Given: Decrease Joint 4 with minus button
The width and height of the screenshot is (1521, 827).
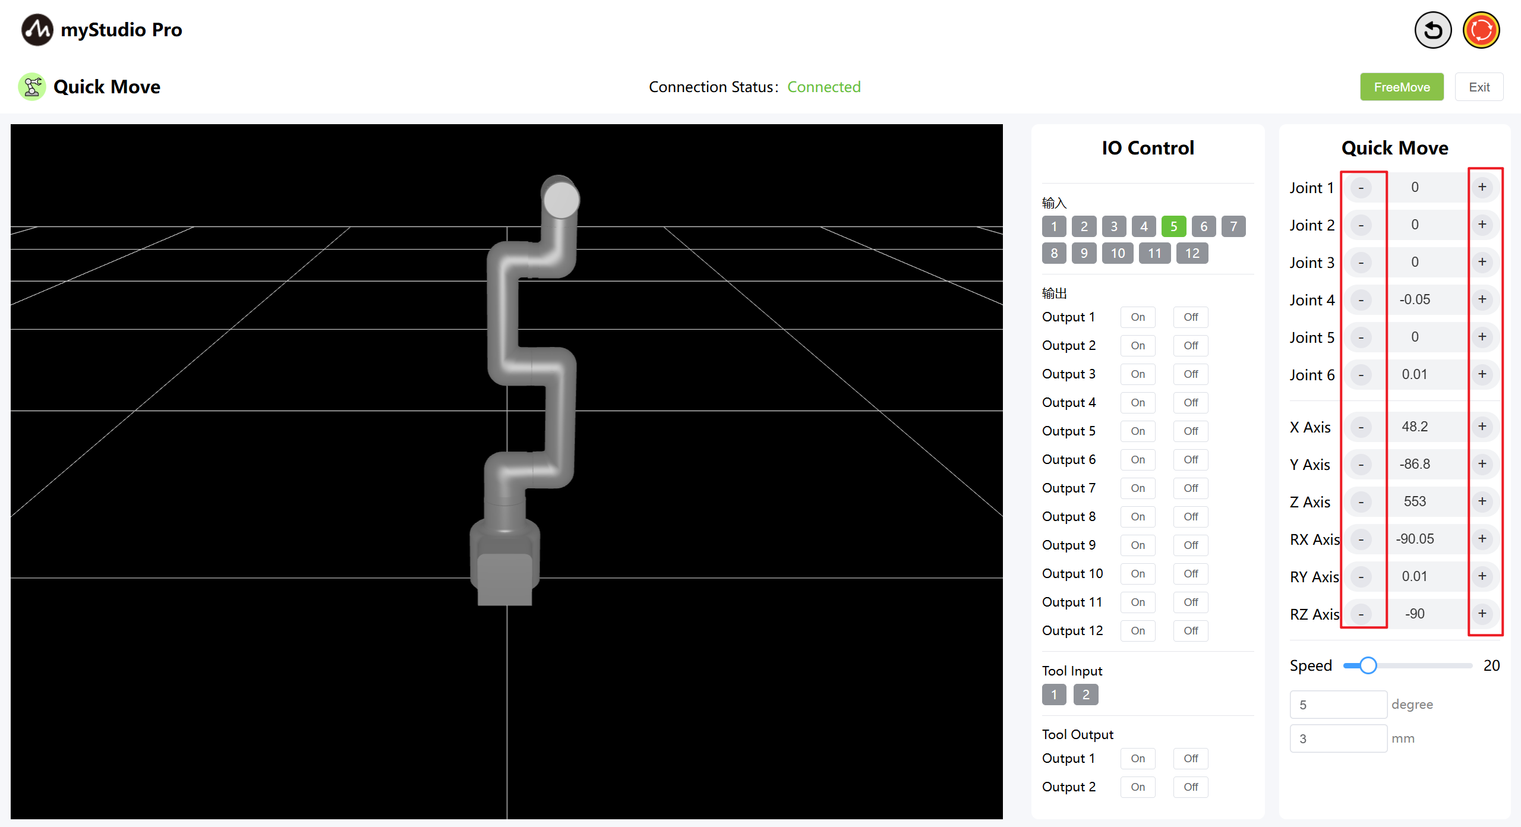Looking at the screenshot, I should point(1361,299).
